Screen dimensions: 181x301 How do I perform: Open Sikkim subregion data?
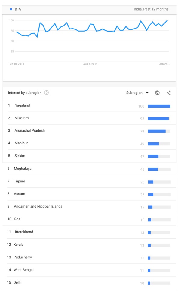(20, 156)
